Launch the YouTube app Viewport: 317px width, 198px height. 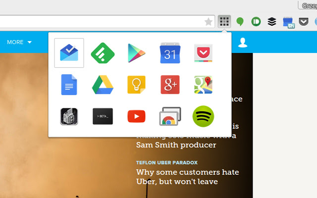(137, 116)
